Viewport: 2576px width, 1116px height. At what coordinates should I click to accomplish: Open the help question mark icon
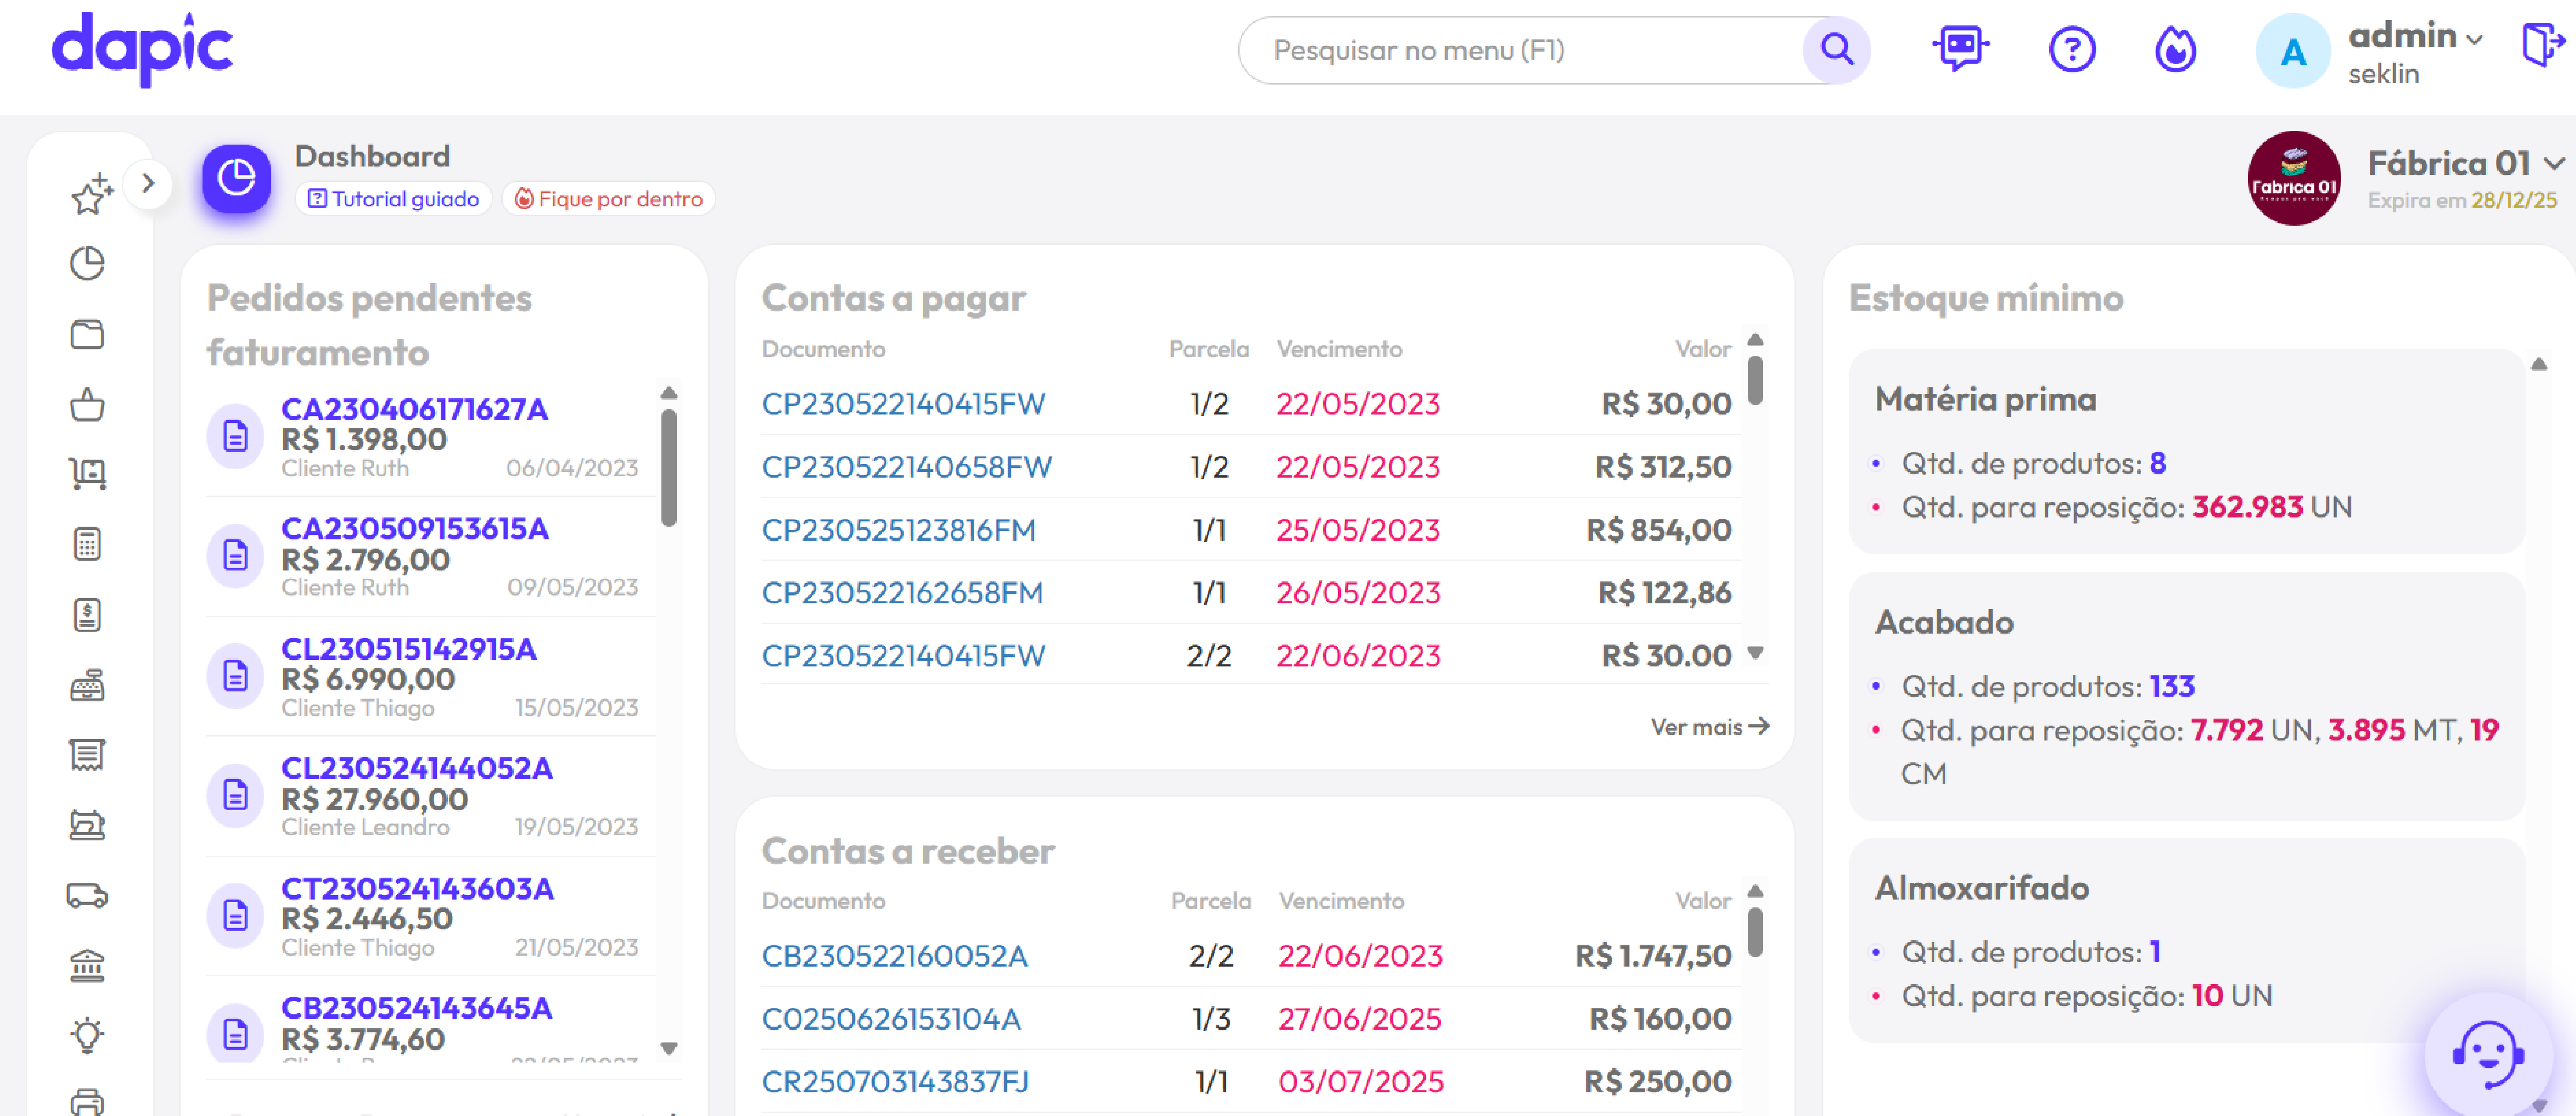click(2072, 49)
